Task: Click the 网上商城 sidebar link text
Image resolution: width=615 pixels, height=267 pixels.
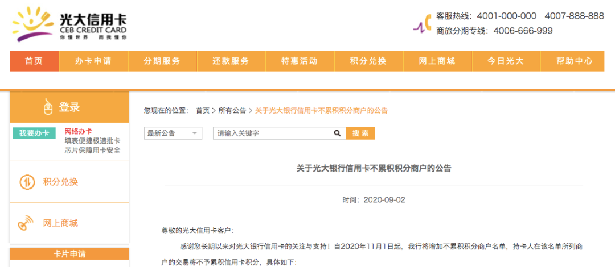Action: pos(60,223)
